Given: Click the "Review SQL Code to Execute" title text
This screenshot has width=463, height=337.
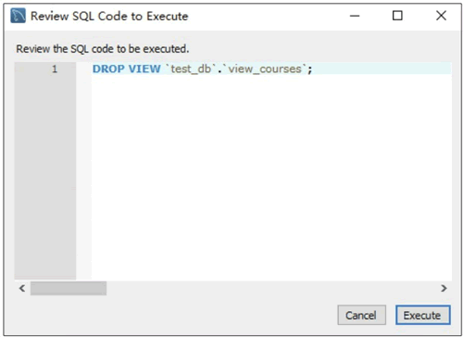Looking at the screenshot, I should 109,16.
